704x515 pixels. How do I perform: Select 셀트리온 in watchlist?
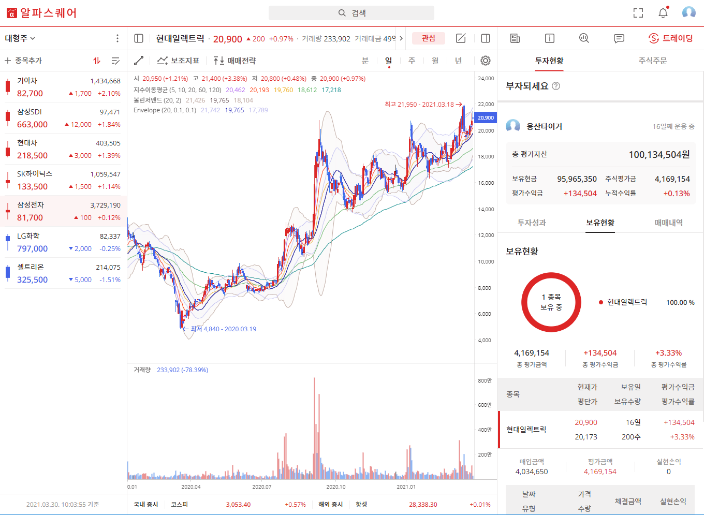[63, 273]
